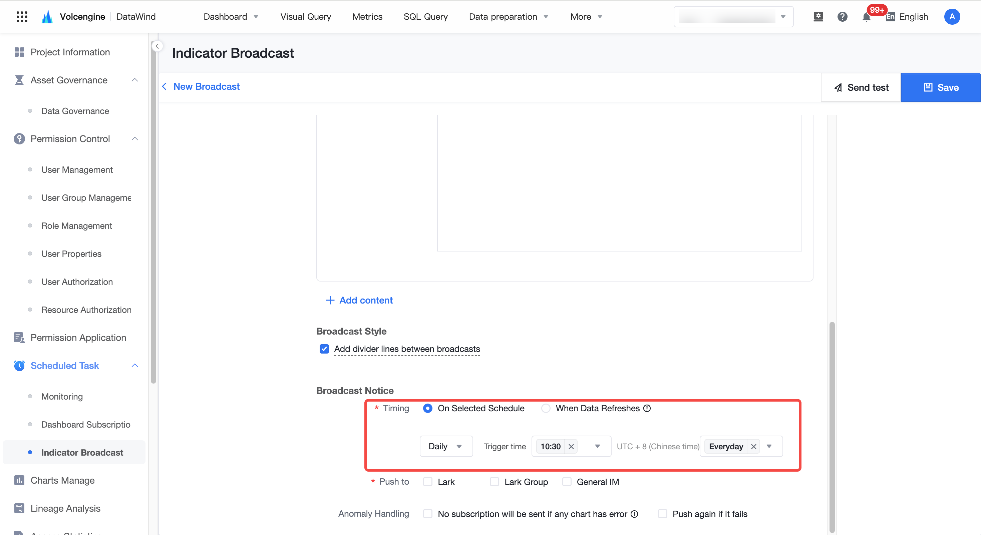Expand the Everyday selection dropdown

tap(769, 446)
